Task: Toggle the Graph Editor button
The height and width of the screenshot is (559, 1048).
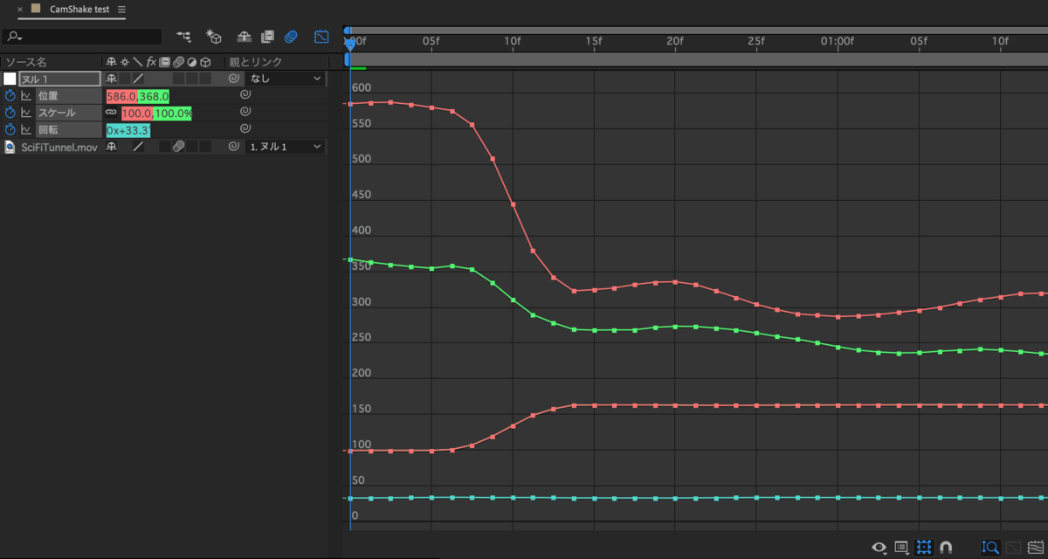Action: tap(321, 37)
